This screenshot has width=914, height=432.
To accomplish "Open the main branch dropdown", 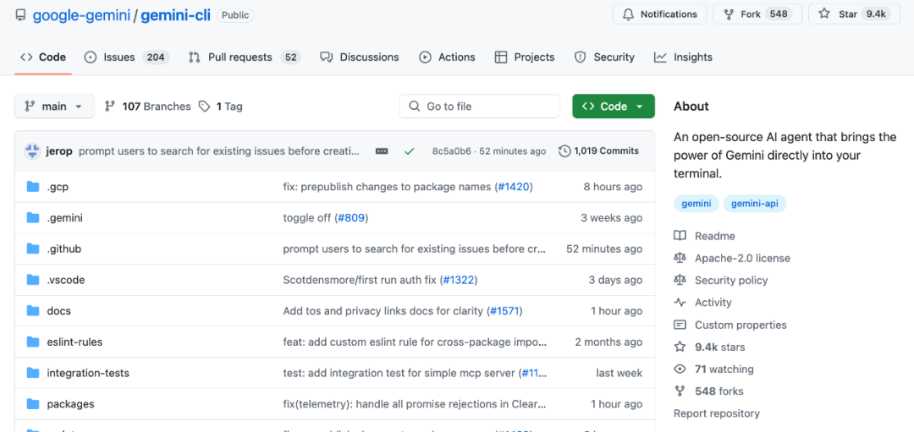I will (x=54, y=107).
